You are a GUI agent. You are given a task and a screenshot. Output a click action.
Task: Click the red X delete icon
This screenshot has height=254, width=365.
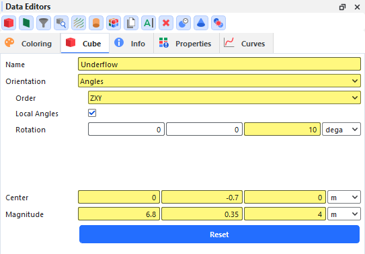166,23
